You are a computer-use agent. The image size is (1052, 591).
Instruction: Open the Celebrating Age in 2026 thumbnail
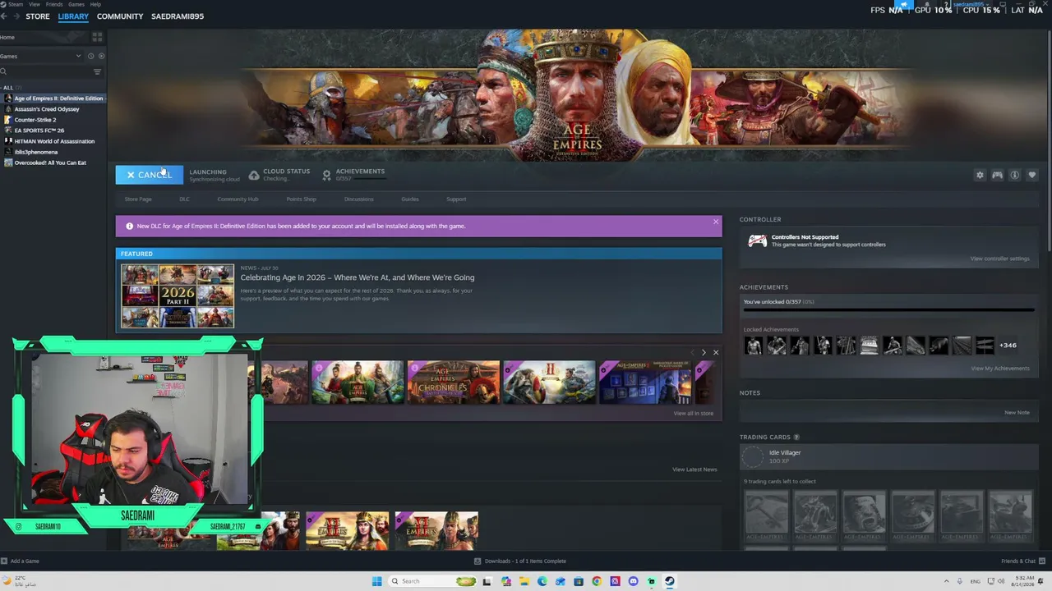pyautogui.click(x=178, y=295)
